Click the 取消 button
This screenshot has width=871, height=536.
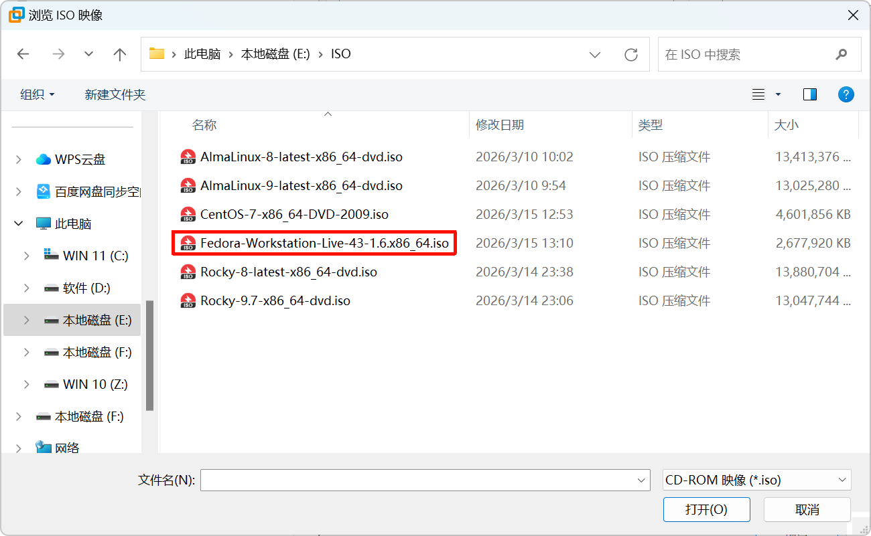point(807,509)
